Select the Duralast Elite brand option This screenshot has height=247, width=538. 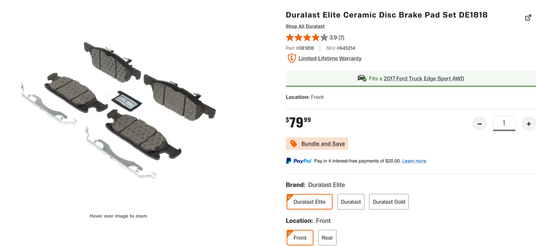coord(310,202)
